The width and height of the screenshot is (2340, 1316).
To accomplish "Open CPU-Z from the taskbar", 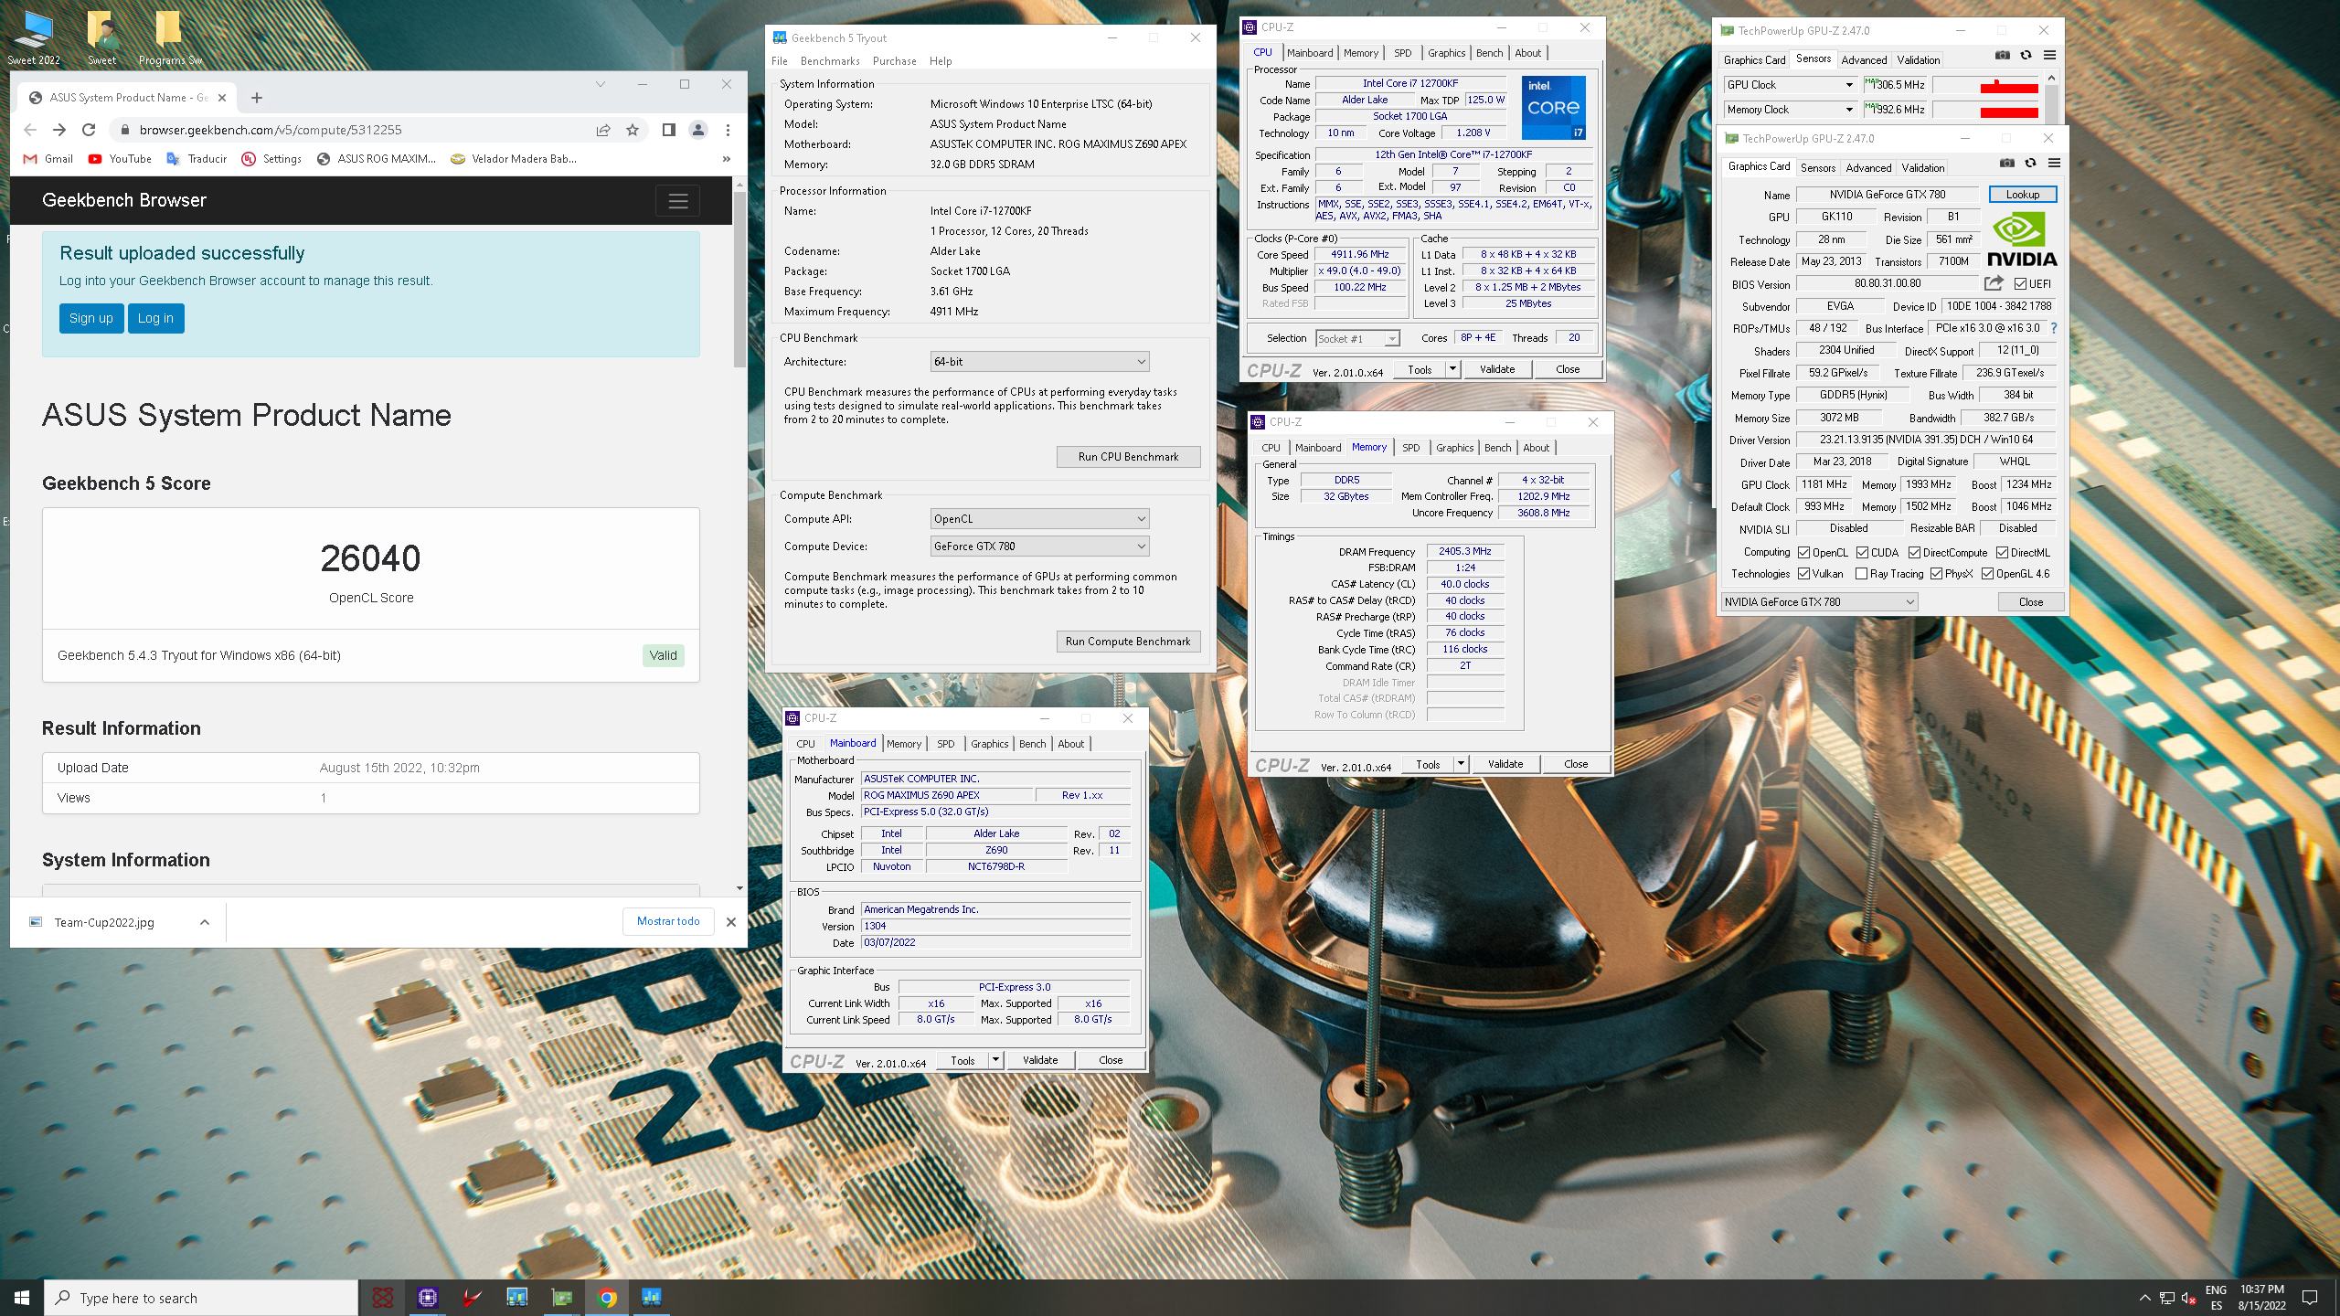I will [x=428, y=1298].
